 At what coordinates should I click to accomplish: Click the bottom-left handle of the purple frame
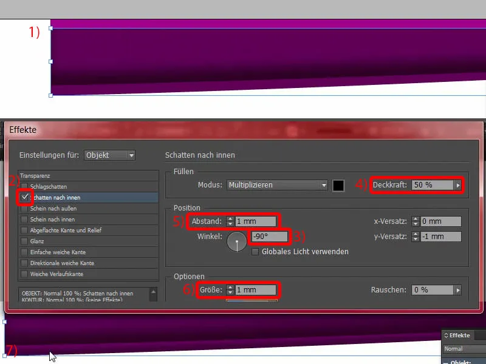[51, 96]
